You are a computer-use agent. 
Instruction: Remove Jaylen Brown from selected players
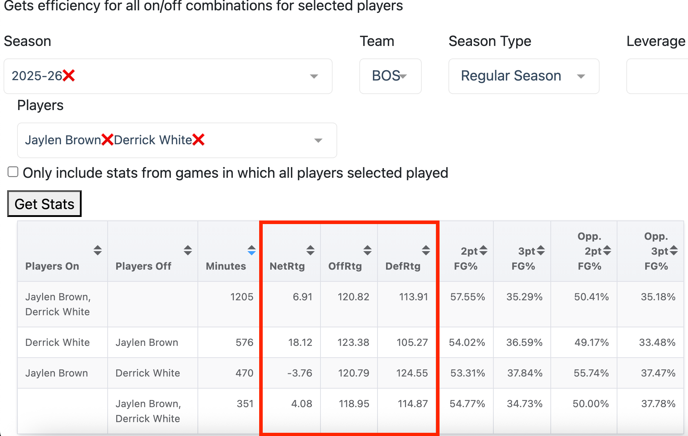click(x=107, y=140)
